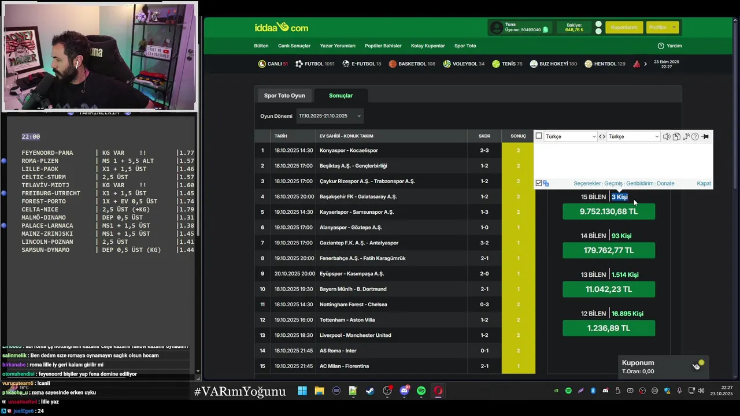Click the 179.762,77 TL prize box
The image size is (740, 416).
609,250
